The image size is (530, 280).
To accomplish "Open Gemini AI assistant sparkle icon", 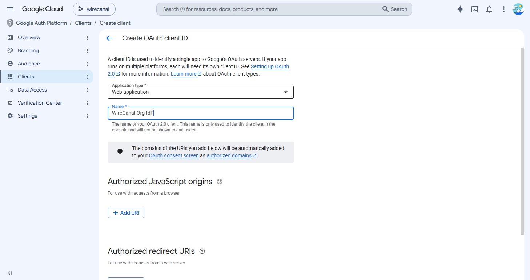I will [x=460, y=9].
